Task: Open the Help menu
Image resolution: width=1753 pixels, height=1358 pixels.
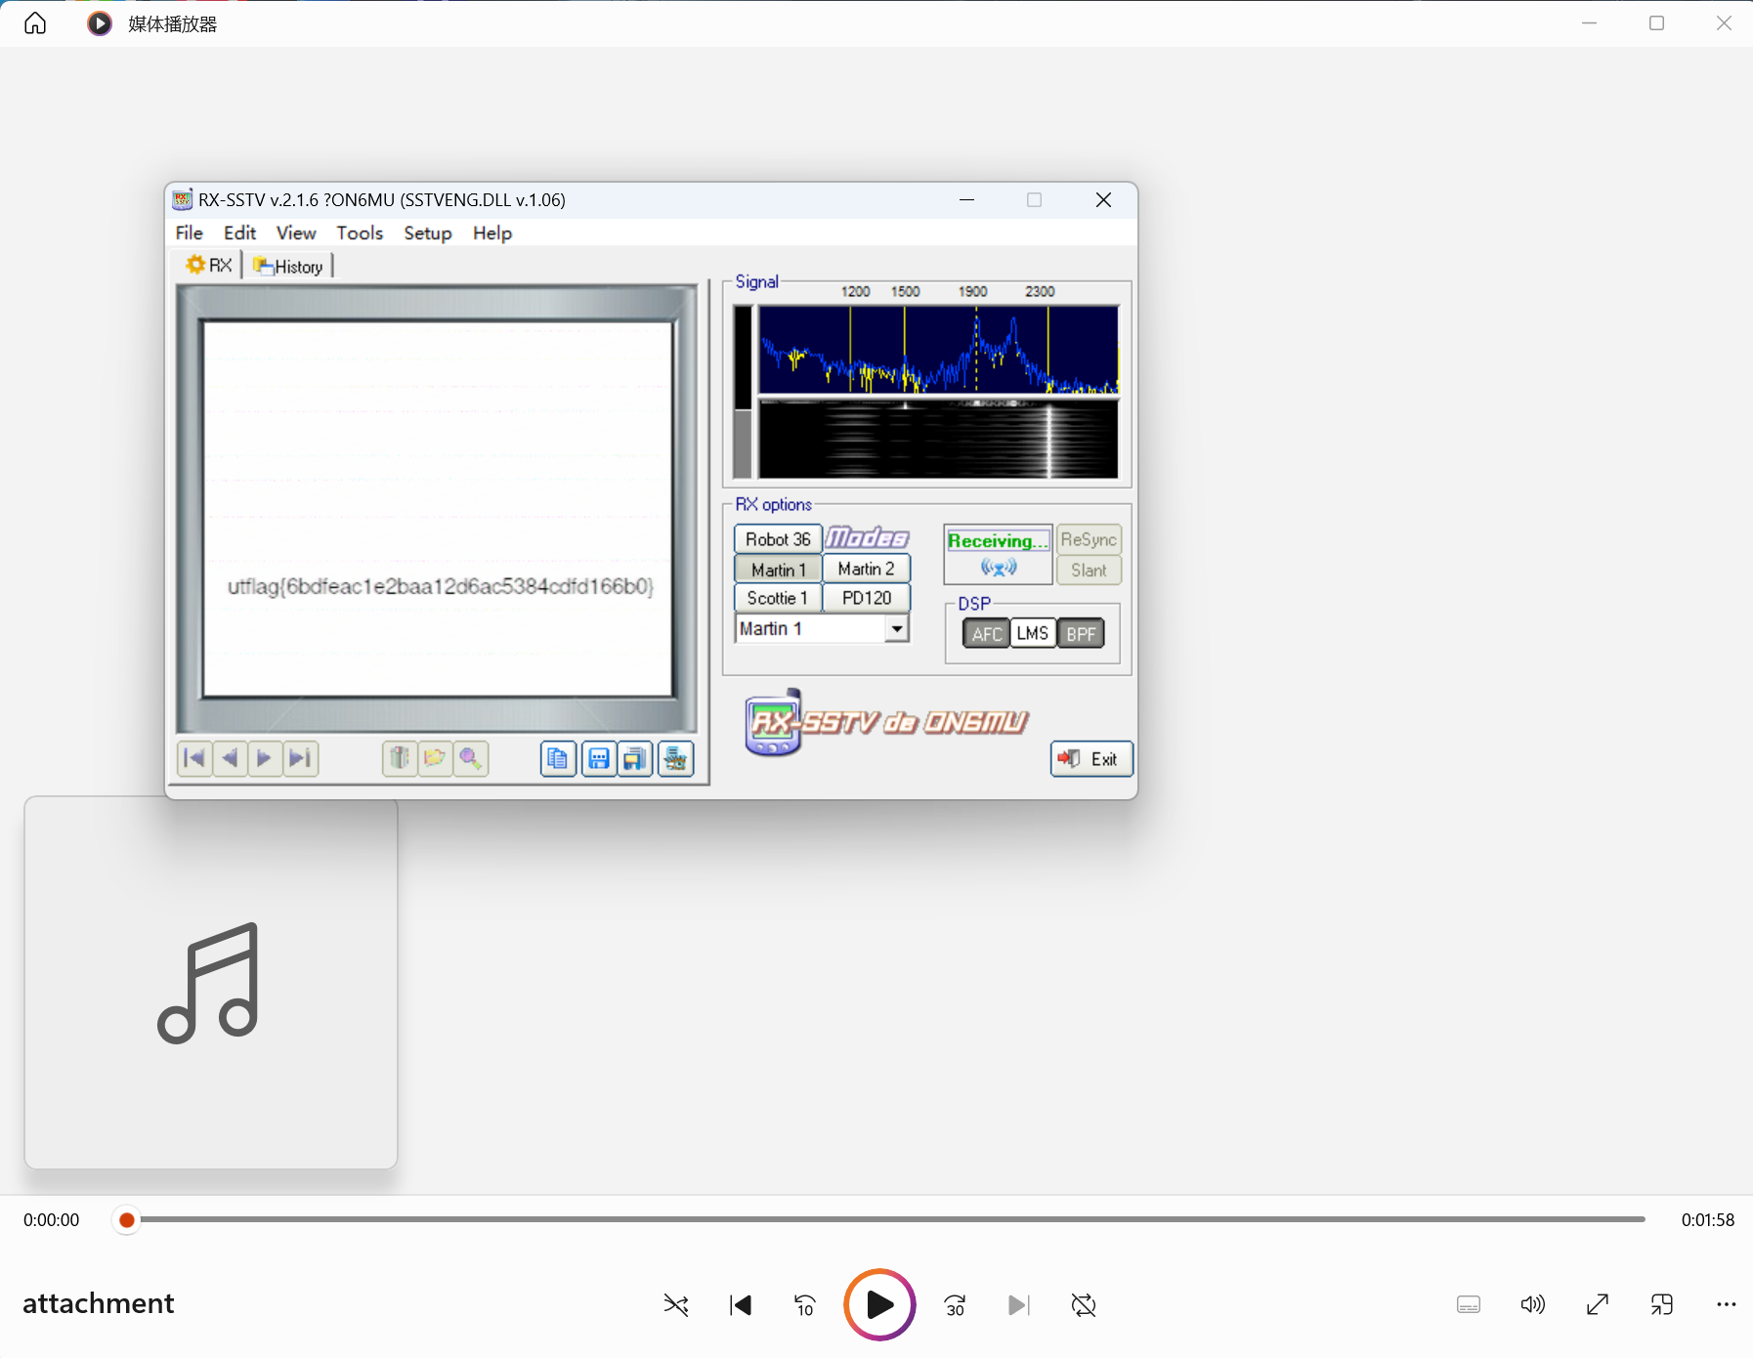Action: [x=492, y=233]
